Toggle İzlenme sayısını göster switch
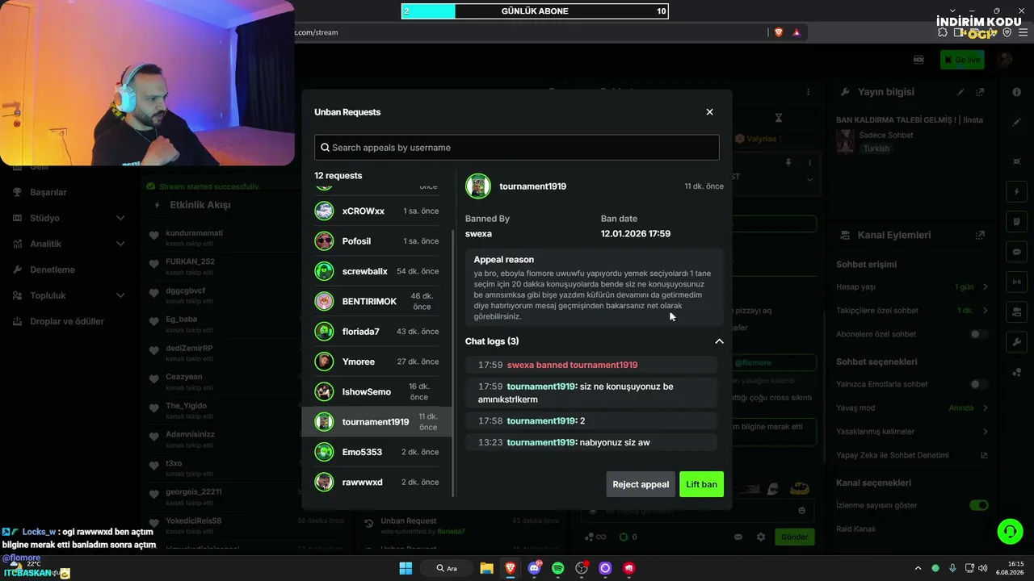 click(979, 505)
